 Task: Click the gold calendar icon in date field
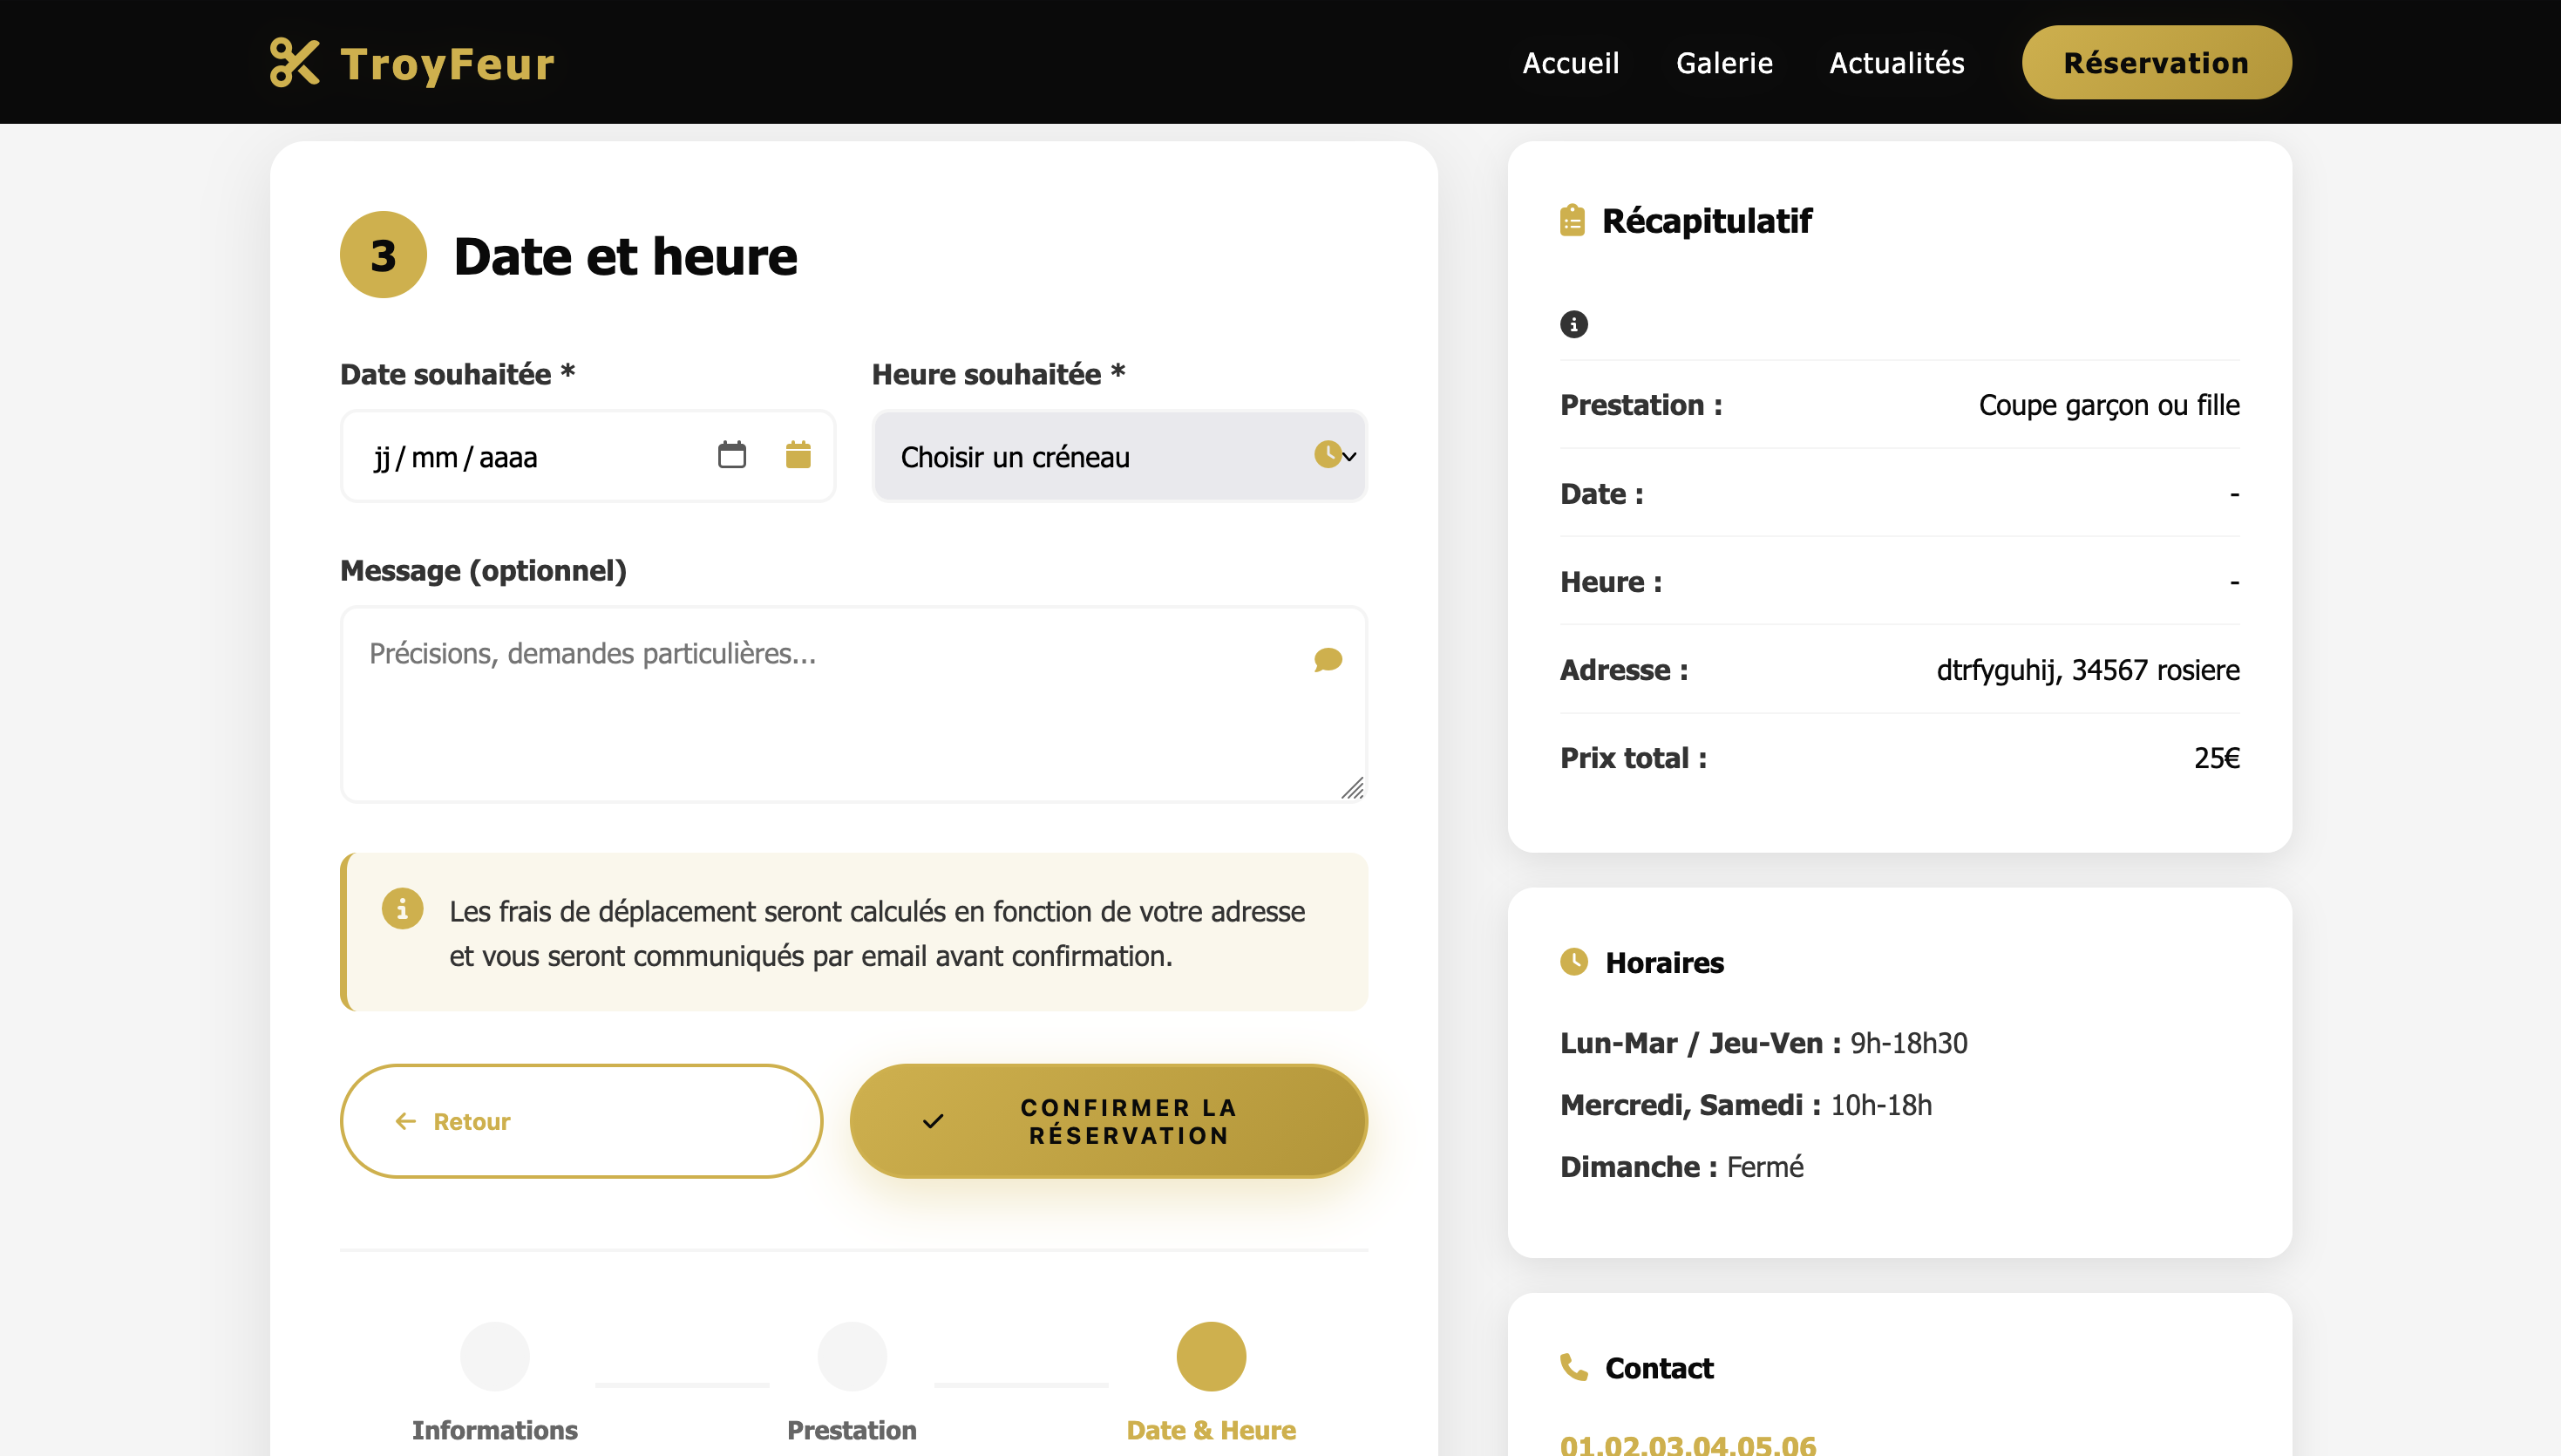798,455
